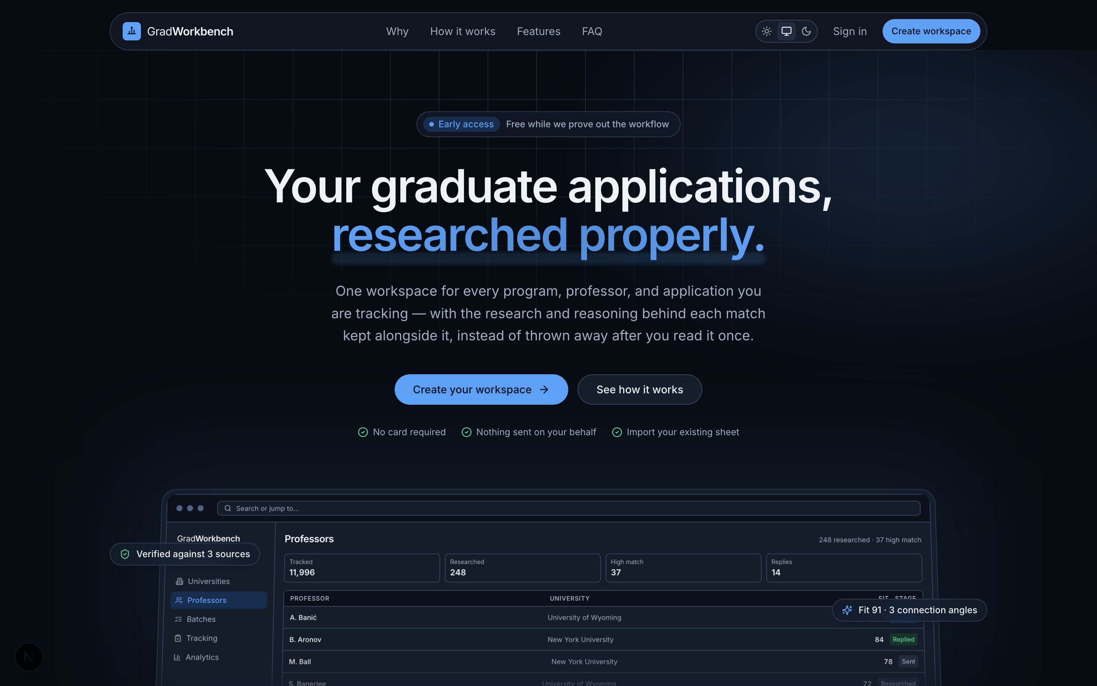The image size is (1097, 686).
Task: Click 248 researched · 37 high match text
Action: pos(870,540)
